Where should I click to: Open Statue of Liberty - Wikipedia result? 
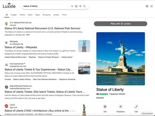click(x=21, y=47)
